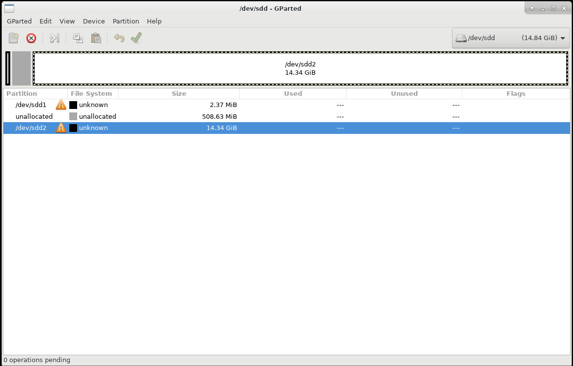Click the File System column header
Image resolution: width=573 pixels, height=366 pixels.
pyautogui.click(x=93, y=94)
